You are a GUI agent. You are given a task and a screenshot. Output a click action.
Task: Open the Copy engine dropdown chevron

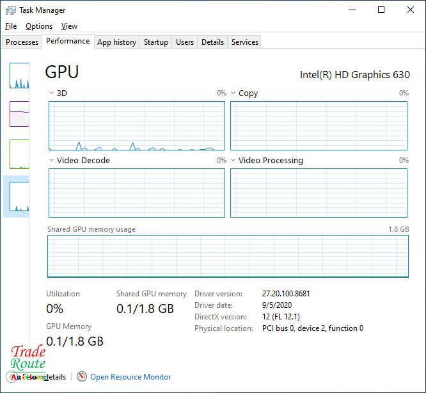tap(233, 93)
